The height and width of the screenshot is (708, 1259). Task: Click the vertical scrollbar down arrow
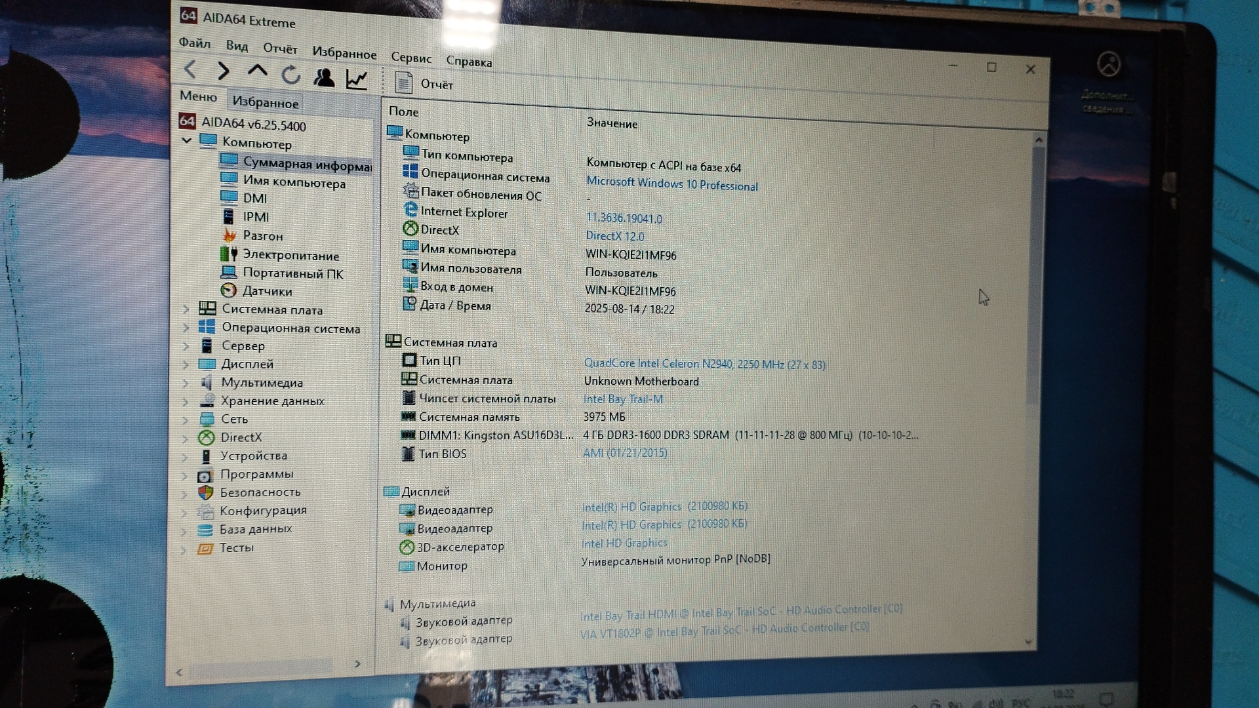point(1028,642)
